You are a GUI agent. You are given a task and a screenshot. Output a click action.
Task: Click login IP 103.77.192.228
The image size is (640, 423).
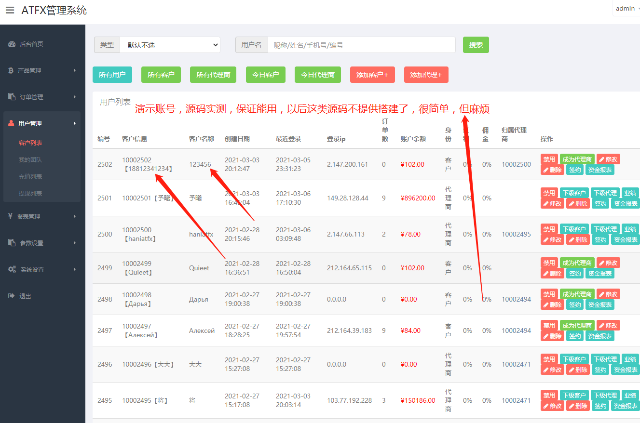[x=349, y=400]
